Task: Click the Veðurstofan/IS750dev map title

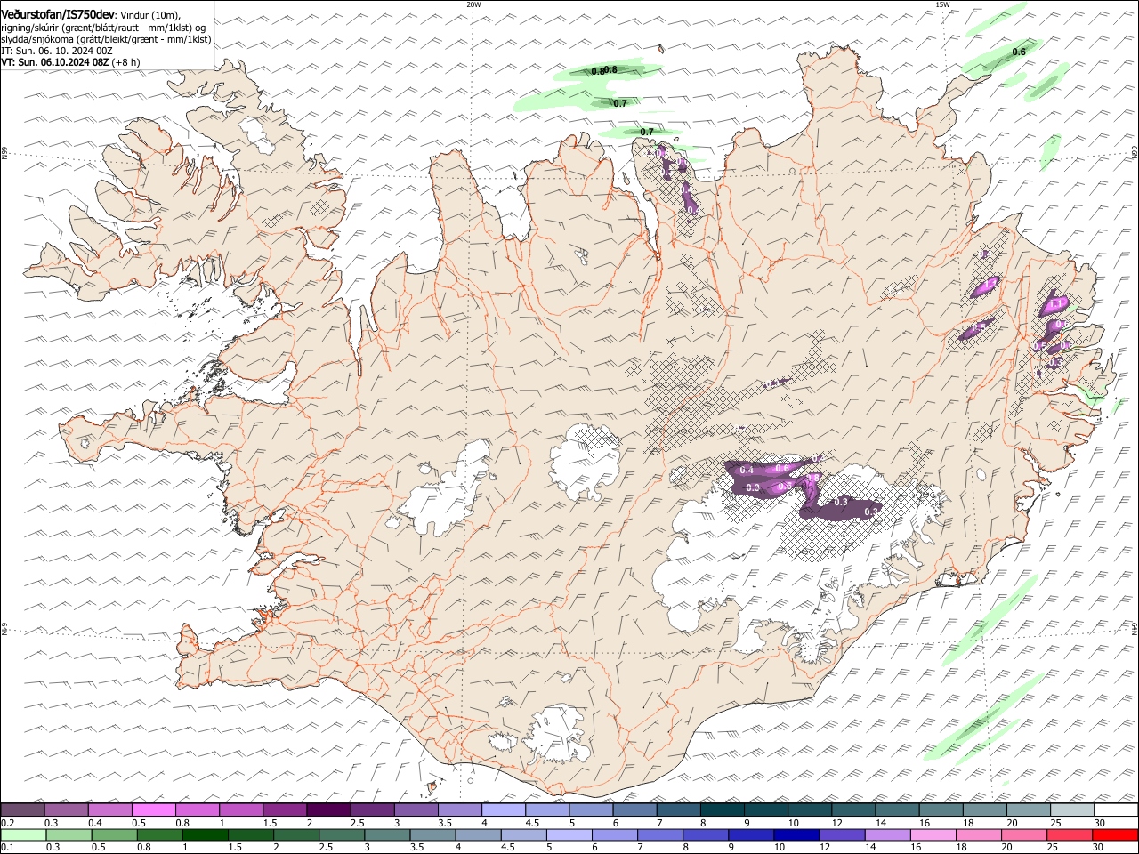Action: coord(58,13)
